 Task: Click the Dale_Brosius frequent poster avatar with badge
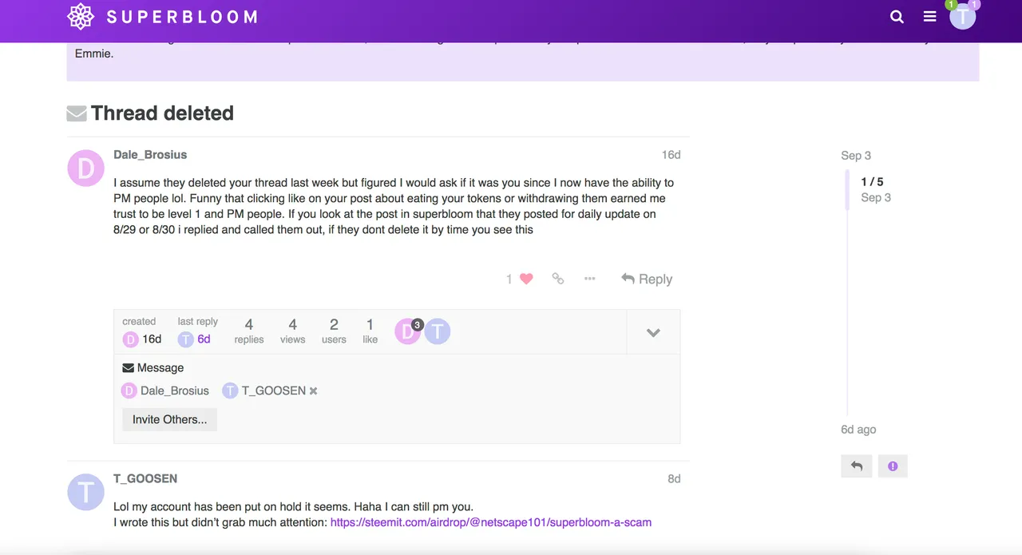click(409, 331)
